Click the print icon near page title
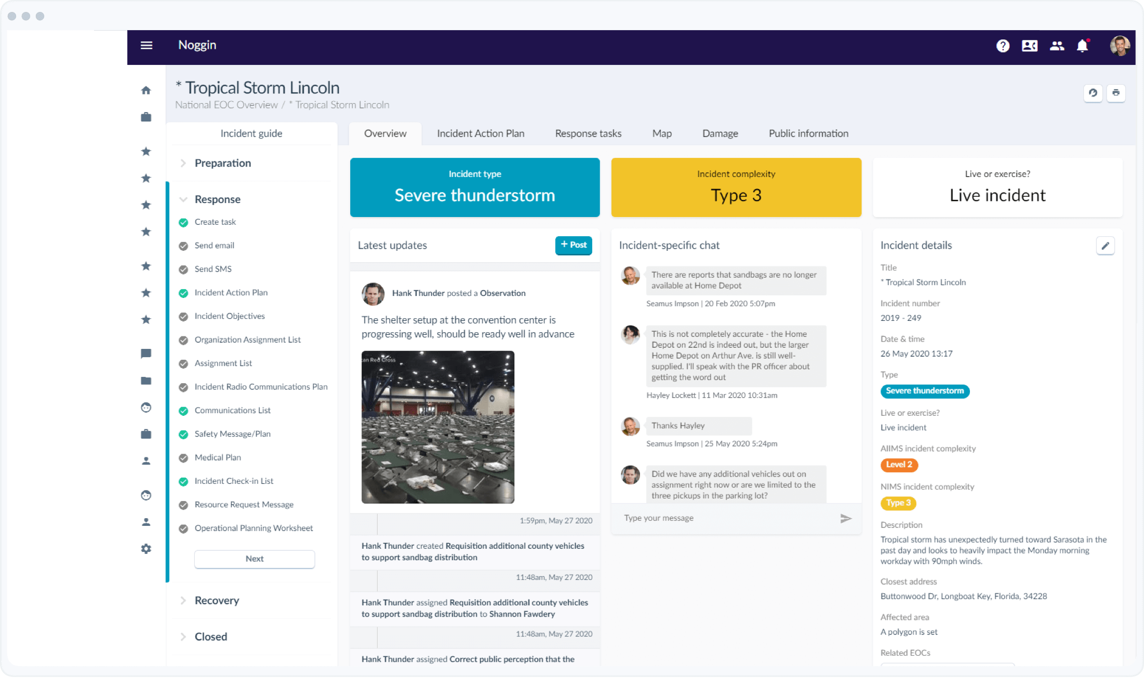Viewport: 1144px width, 678px height. [x=1115, y=93]
